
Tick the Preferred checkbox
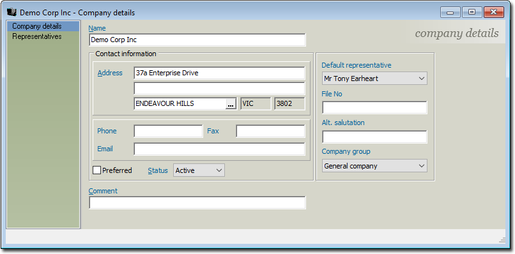click(x=96, y=170)
